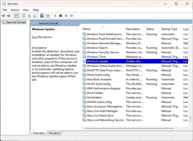This screenshot has width=193, height=141.
Task: Click the Refresh toolbar icon
Action: coord(29,16)
